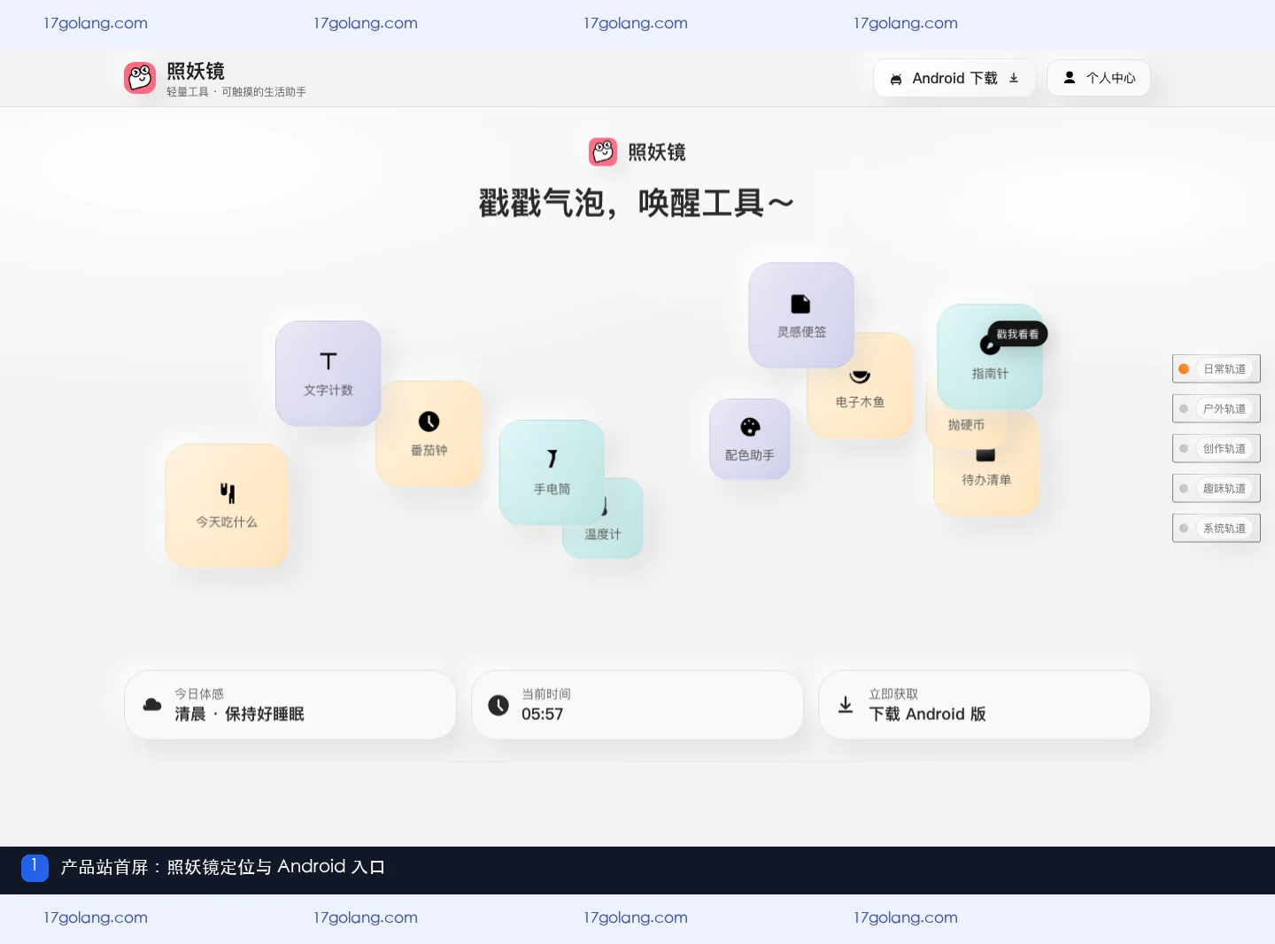Open 个人中心

click(1099, 78)
